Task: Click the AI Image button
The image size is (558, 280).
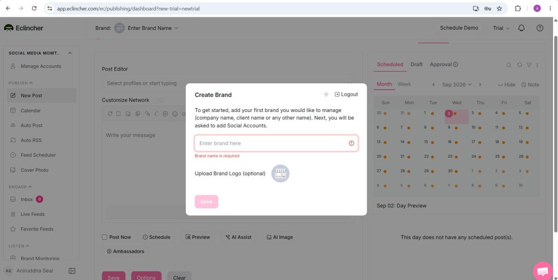Action: 280,237
